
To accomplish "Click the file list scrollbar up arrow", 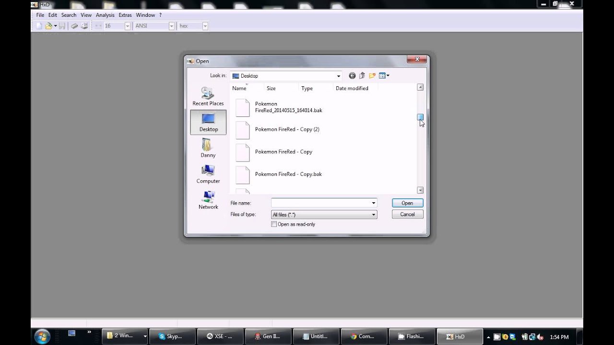I will [x=420, y=87].
